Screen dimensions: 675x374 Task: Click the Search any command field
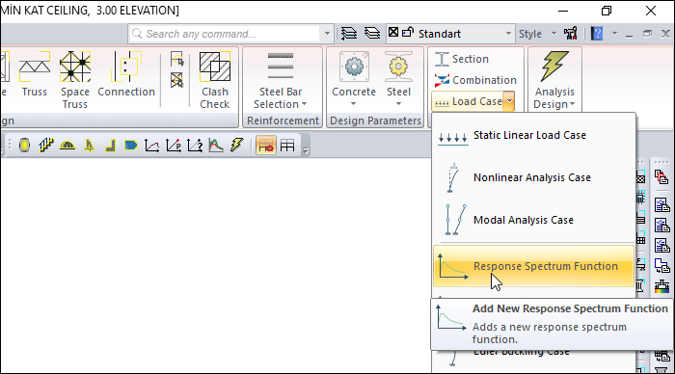click(x=225, y=34)
